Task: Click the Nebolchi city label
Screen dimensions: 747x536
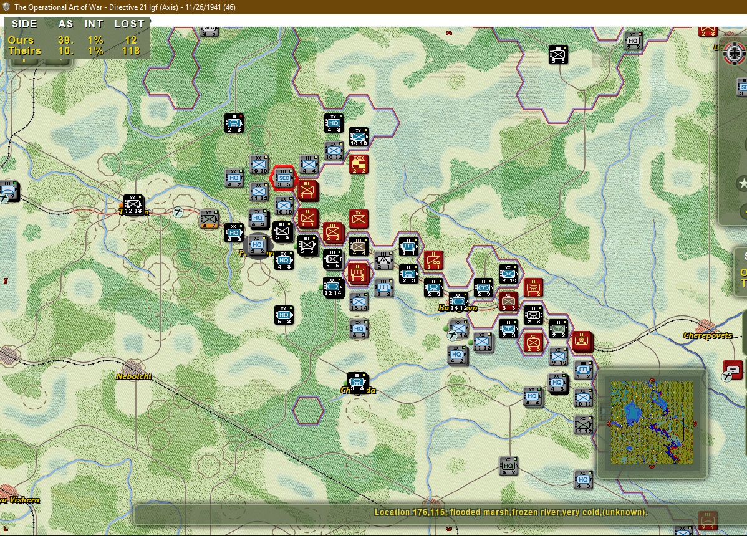Action: [x=133, y=376]
